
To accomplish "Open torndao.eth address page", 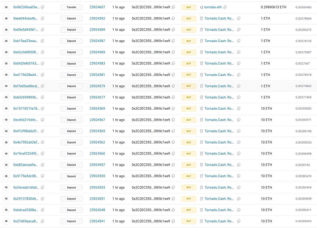I will click(213, 7).
